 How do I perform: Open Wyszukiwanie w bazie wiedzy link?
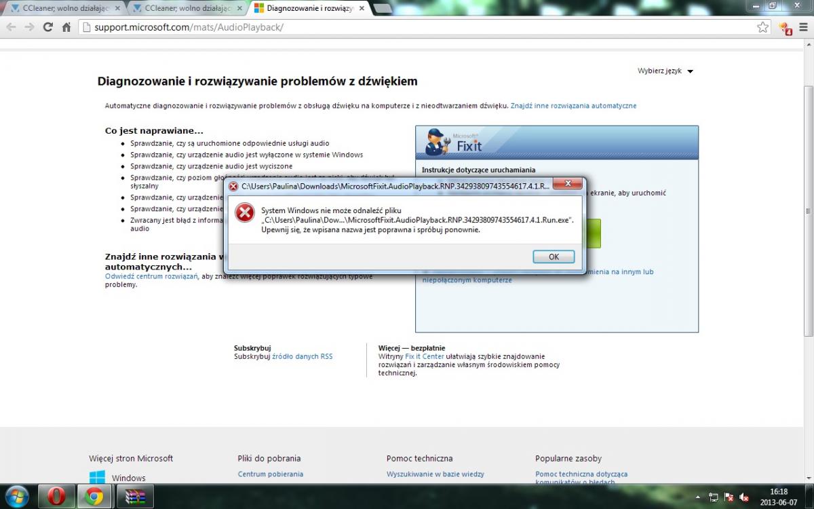coord(435,474)
